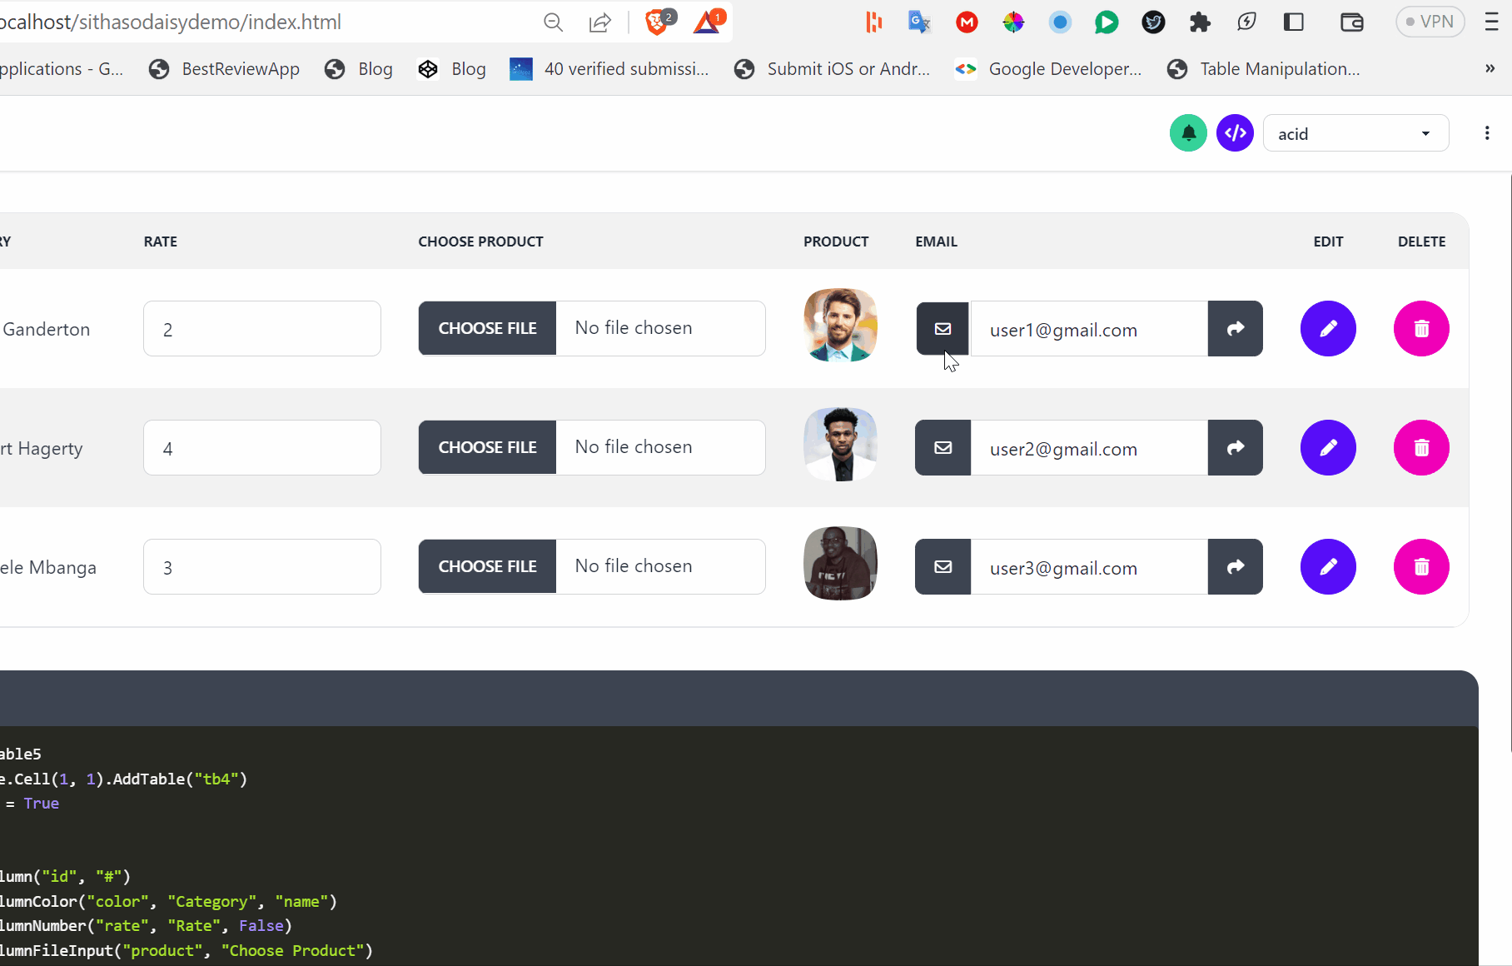The image size is (1512, 966).
Task: Click the green notification bell icon
Action: click(x=1188, y=132)
